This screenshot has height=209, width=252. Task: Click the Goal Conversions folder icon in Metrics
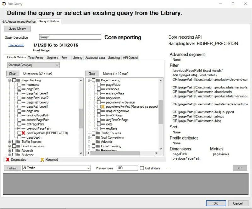click(97, 137)
